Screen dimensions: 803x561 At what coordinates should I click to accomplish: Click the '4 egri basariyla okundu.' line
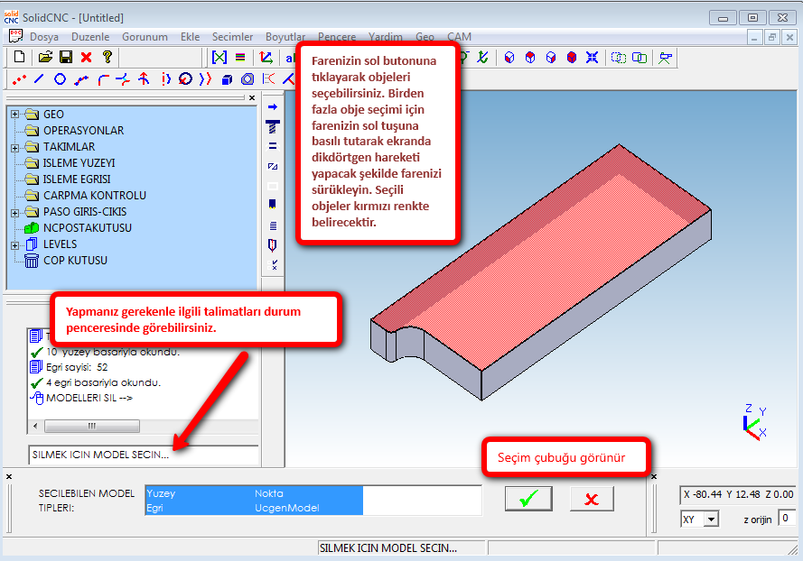click(x=104, y=382)
